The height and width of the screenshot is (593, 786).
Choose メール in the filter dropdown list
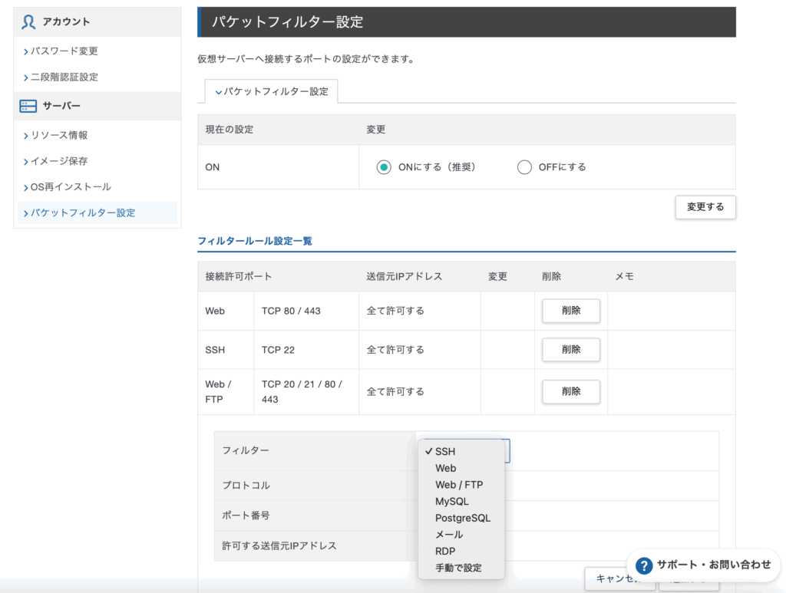(461, 535)
